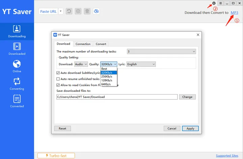The width and height of the screenshot is (243, 159).
Task: Open the Online browser section
Action: pos(17,66)
